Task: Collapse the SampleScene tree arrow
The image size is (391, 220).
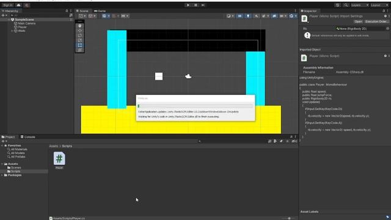Action: 9,20
